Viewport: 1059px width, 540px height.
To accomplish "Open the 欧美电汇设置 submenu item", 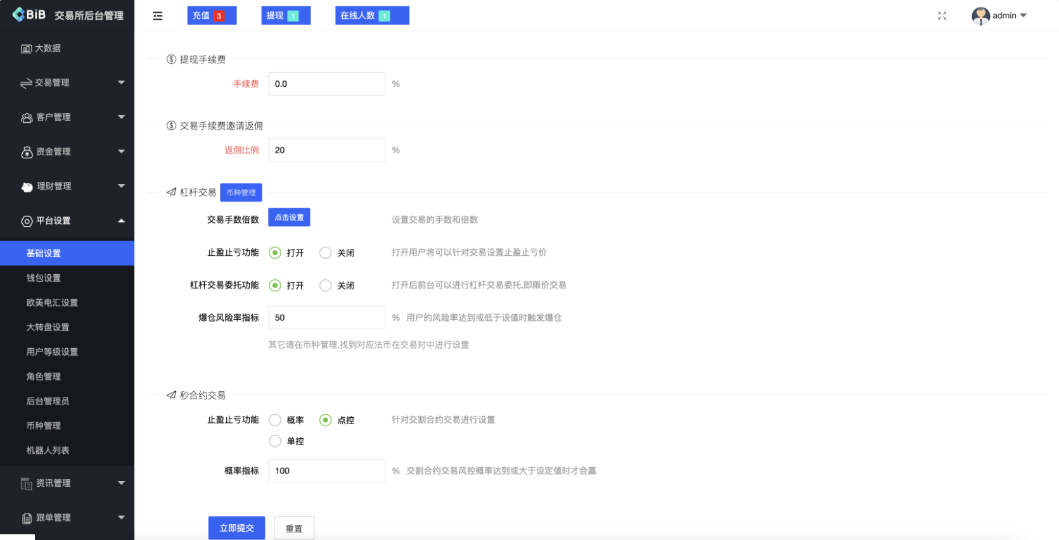I will click(67, 303).
